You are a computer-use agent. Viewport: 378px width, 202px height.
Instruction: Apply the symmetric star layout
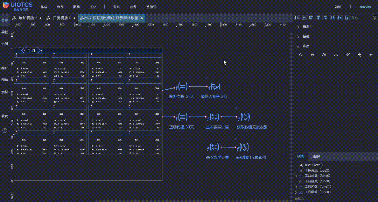click(313, 54)
